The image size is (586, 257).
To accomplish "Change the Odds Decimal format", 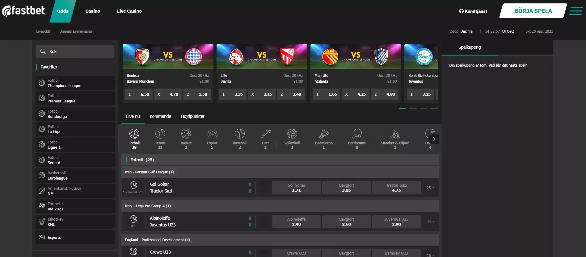I will coord(462,31).
